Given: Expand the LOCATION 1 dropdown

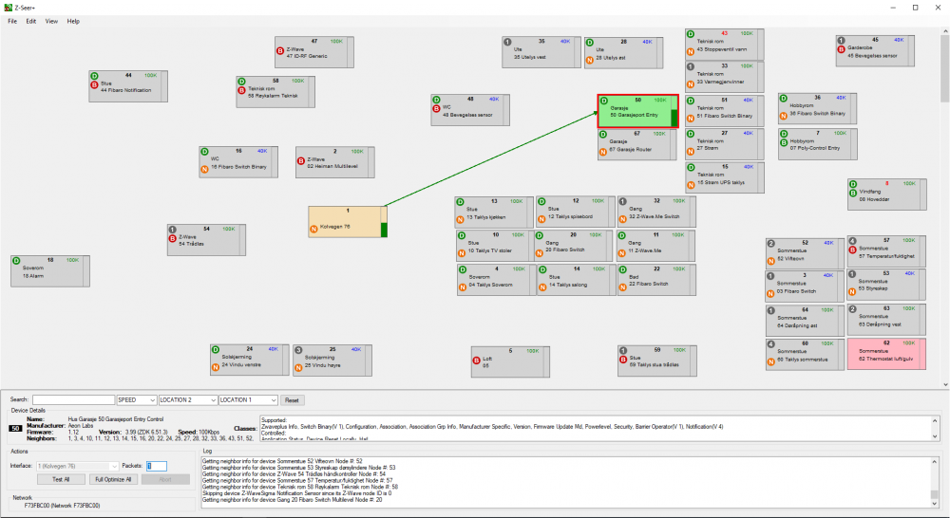Looking at the screenshot, I should tap(248, 400).
